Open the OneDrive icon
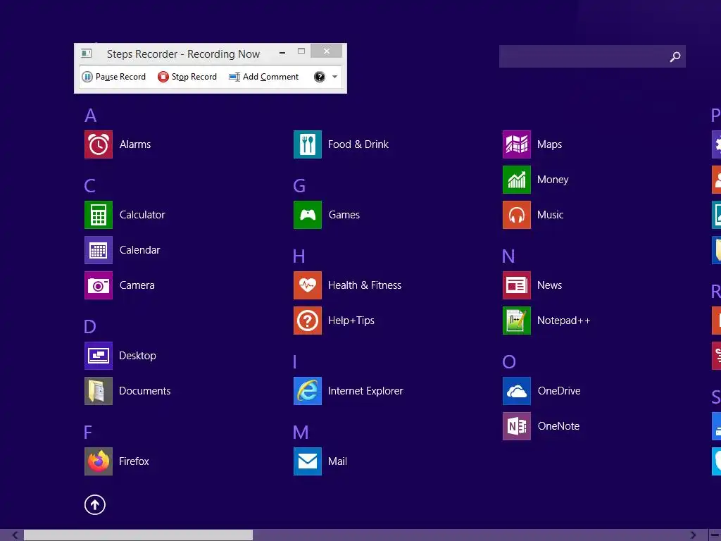Image resolution: width=721 pixels, height=541 pixels. pyautogui.click(x=517, y=391)
